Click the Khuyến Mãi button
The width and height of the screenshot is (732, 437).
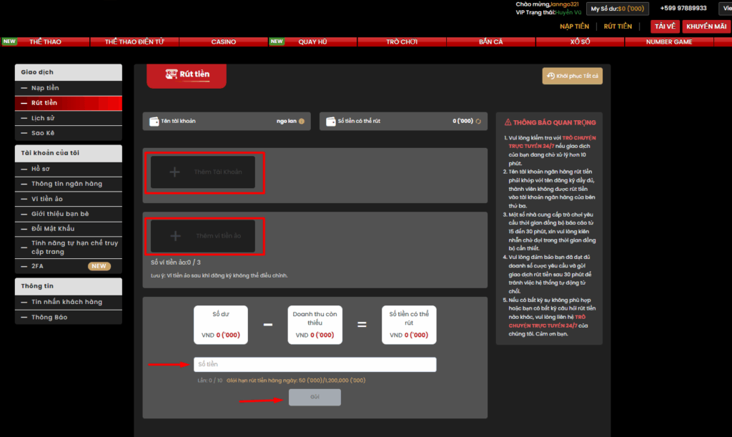click(x=706, y=26)
